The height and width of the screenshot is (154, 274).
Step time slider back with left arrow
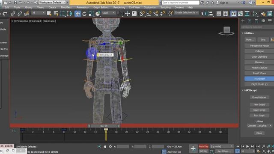tap(89, 126)
